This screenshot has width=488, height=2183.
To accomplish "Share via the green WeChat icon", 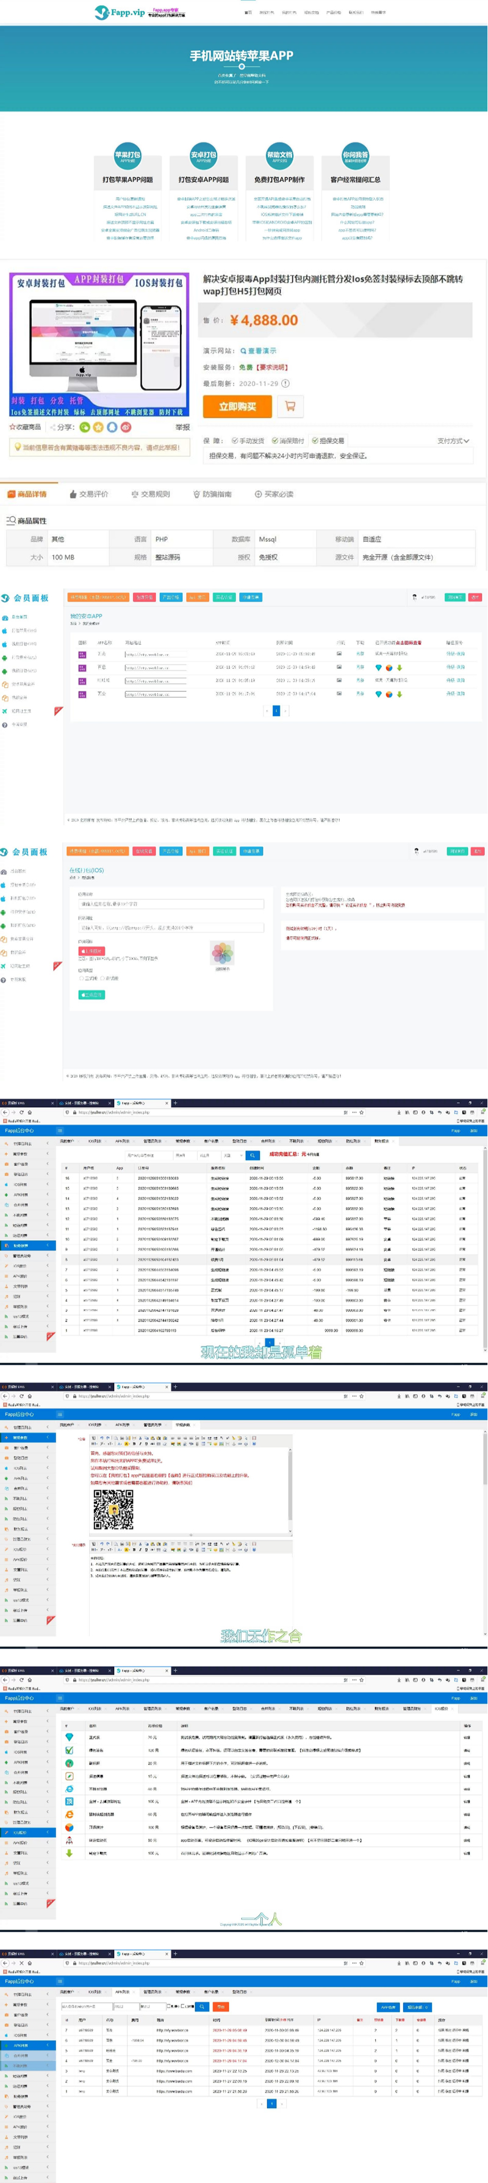I will click(85, 427).
